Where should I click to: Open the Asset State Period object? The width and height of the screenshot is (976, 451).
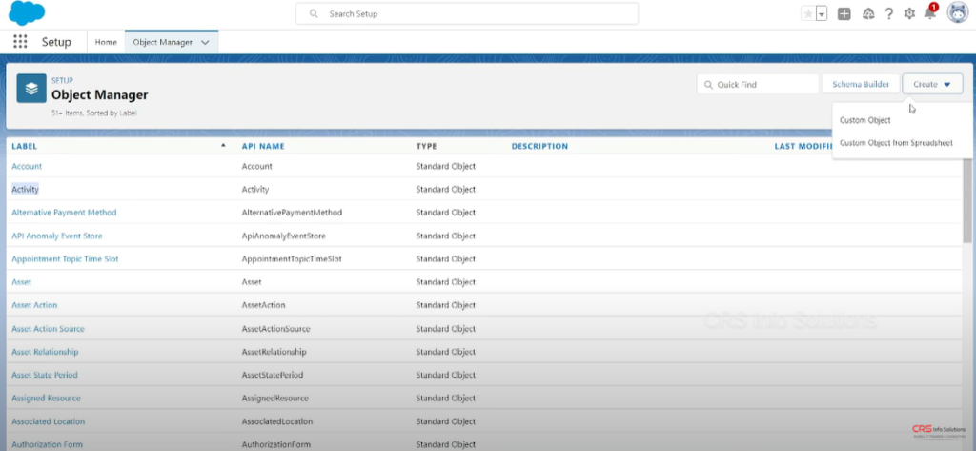pyautogui.click(x=45, y=375)
